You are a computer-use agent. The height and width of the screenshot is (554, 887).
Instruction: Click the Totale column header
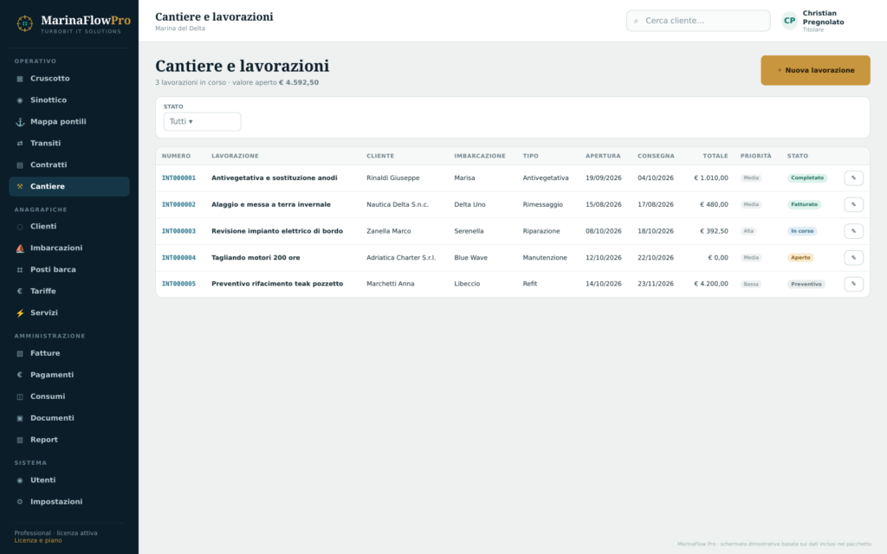(x=715, y=156)
